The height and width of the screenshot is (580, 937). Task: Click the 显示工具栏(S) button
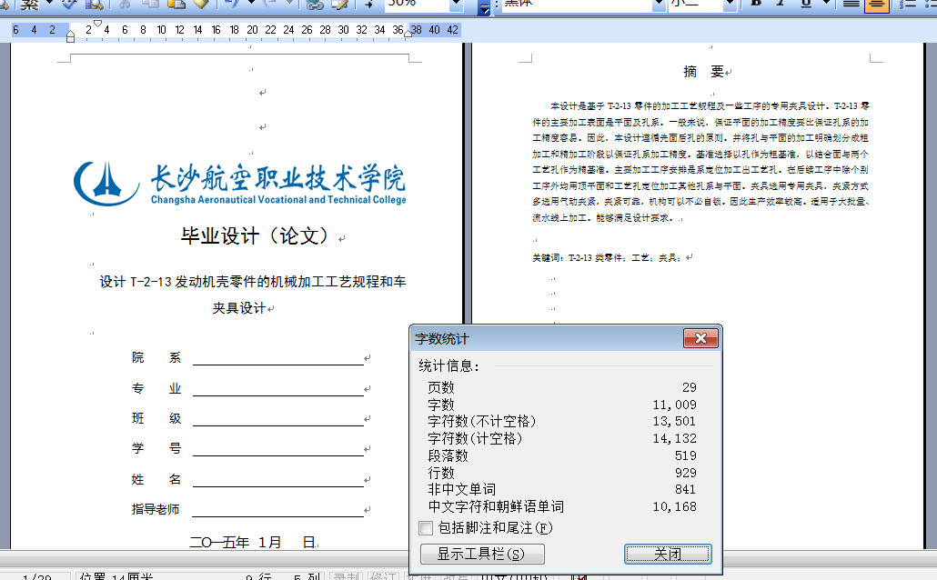[482, 554]
